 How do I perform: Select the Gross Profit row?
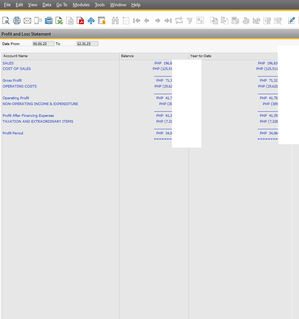[12, 80]
